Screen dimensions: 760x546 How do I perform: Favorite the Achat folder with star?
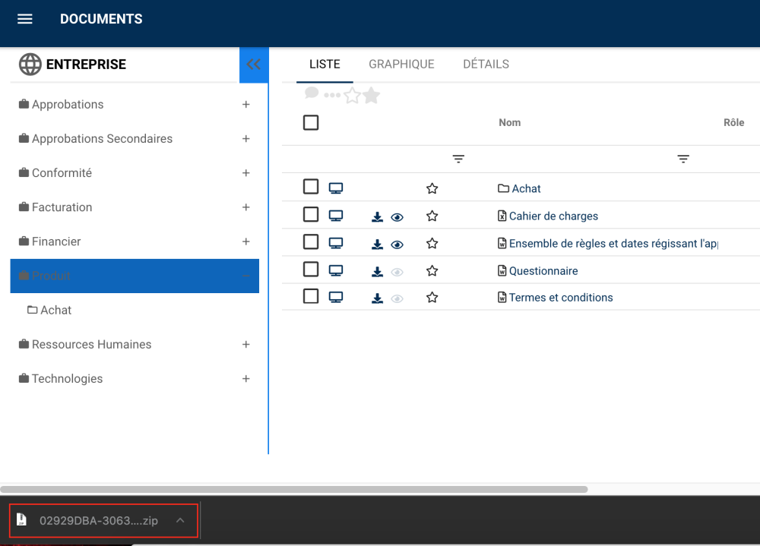coord(432,188)
